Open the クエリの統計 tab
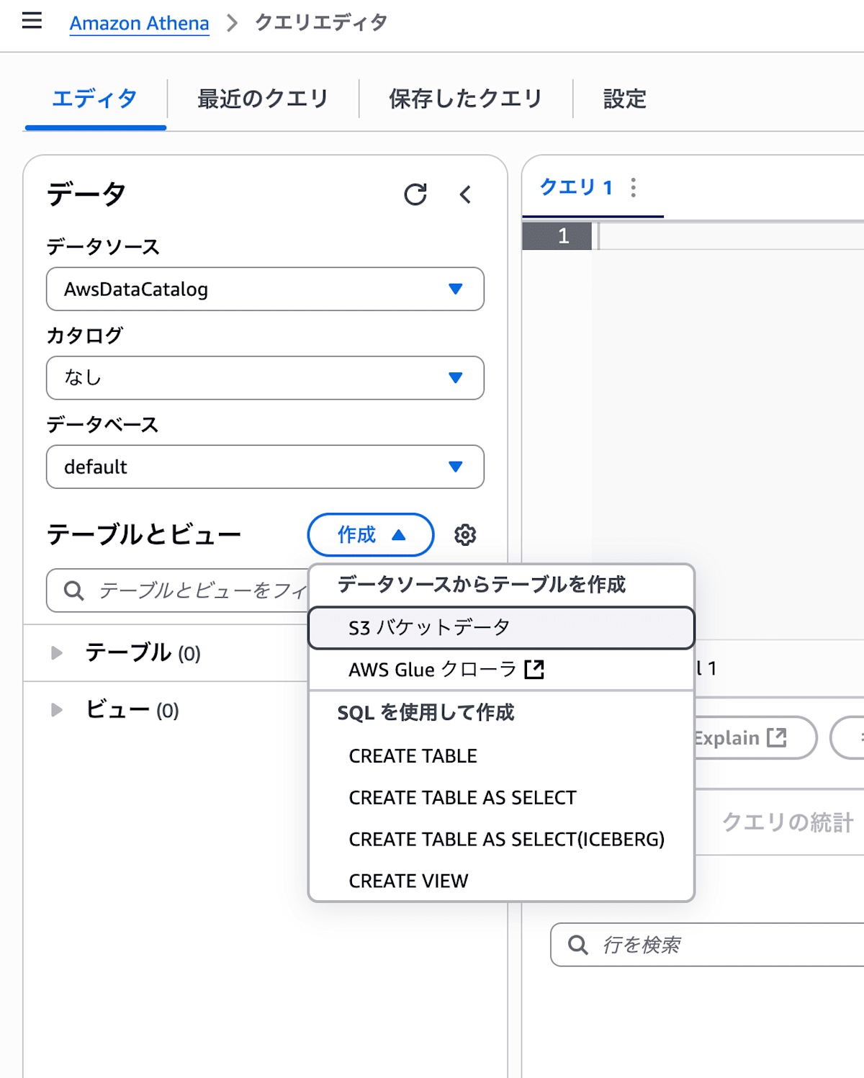 click(788, 822)
